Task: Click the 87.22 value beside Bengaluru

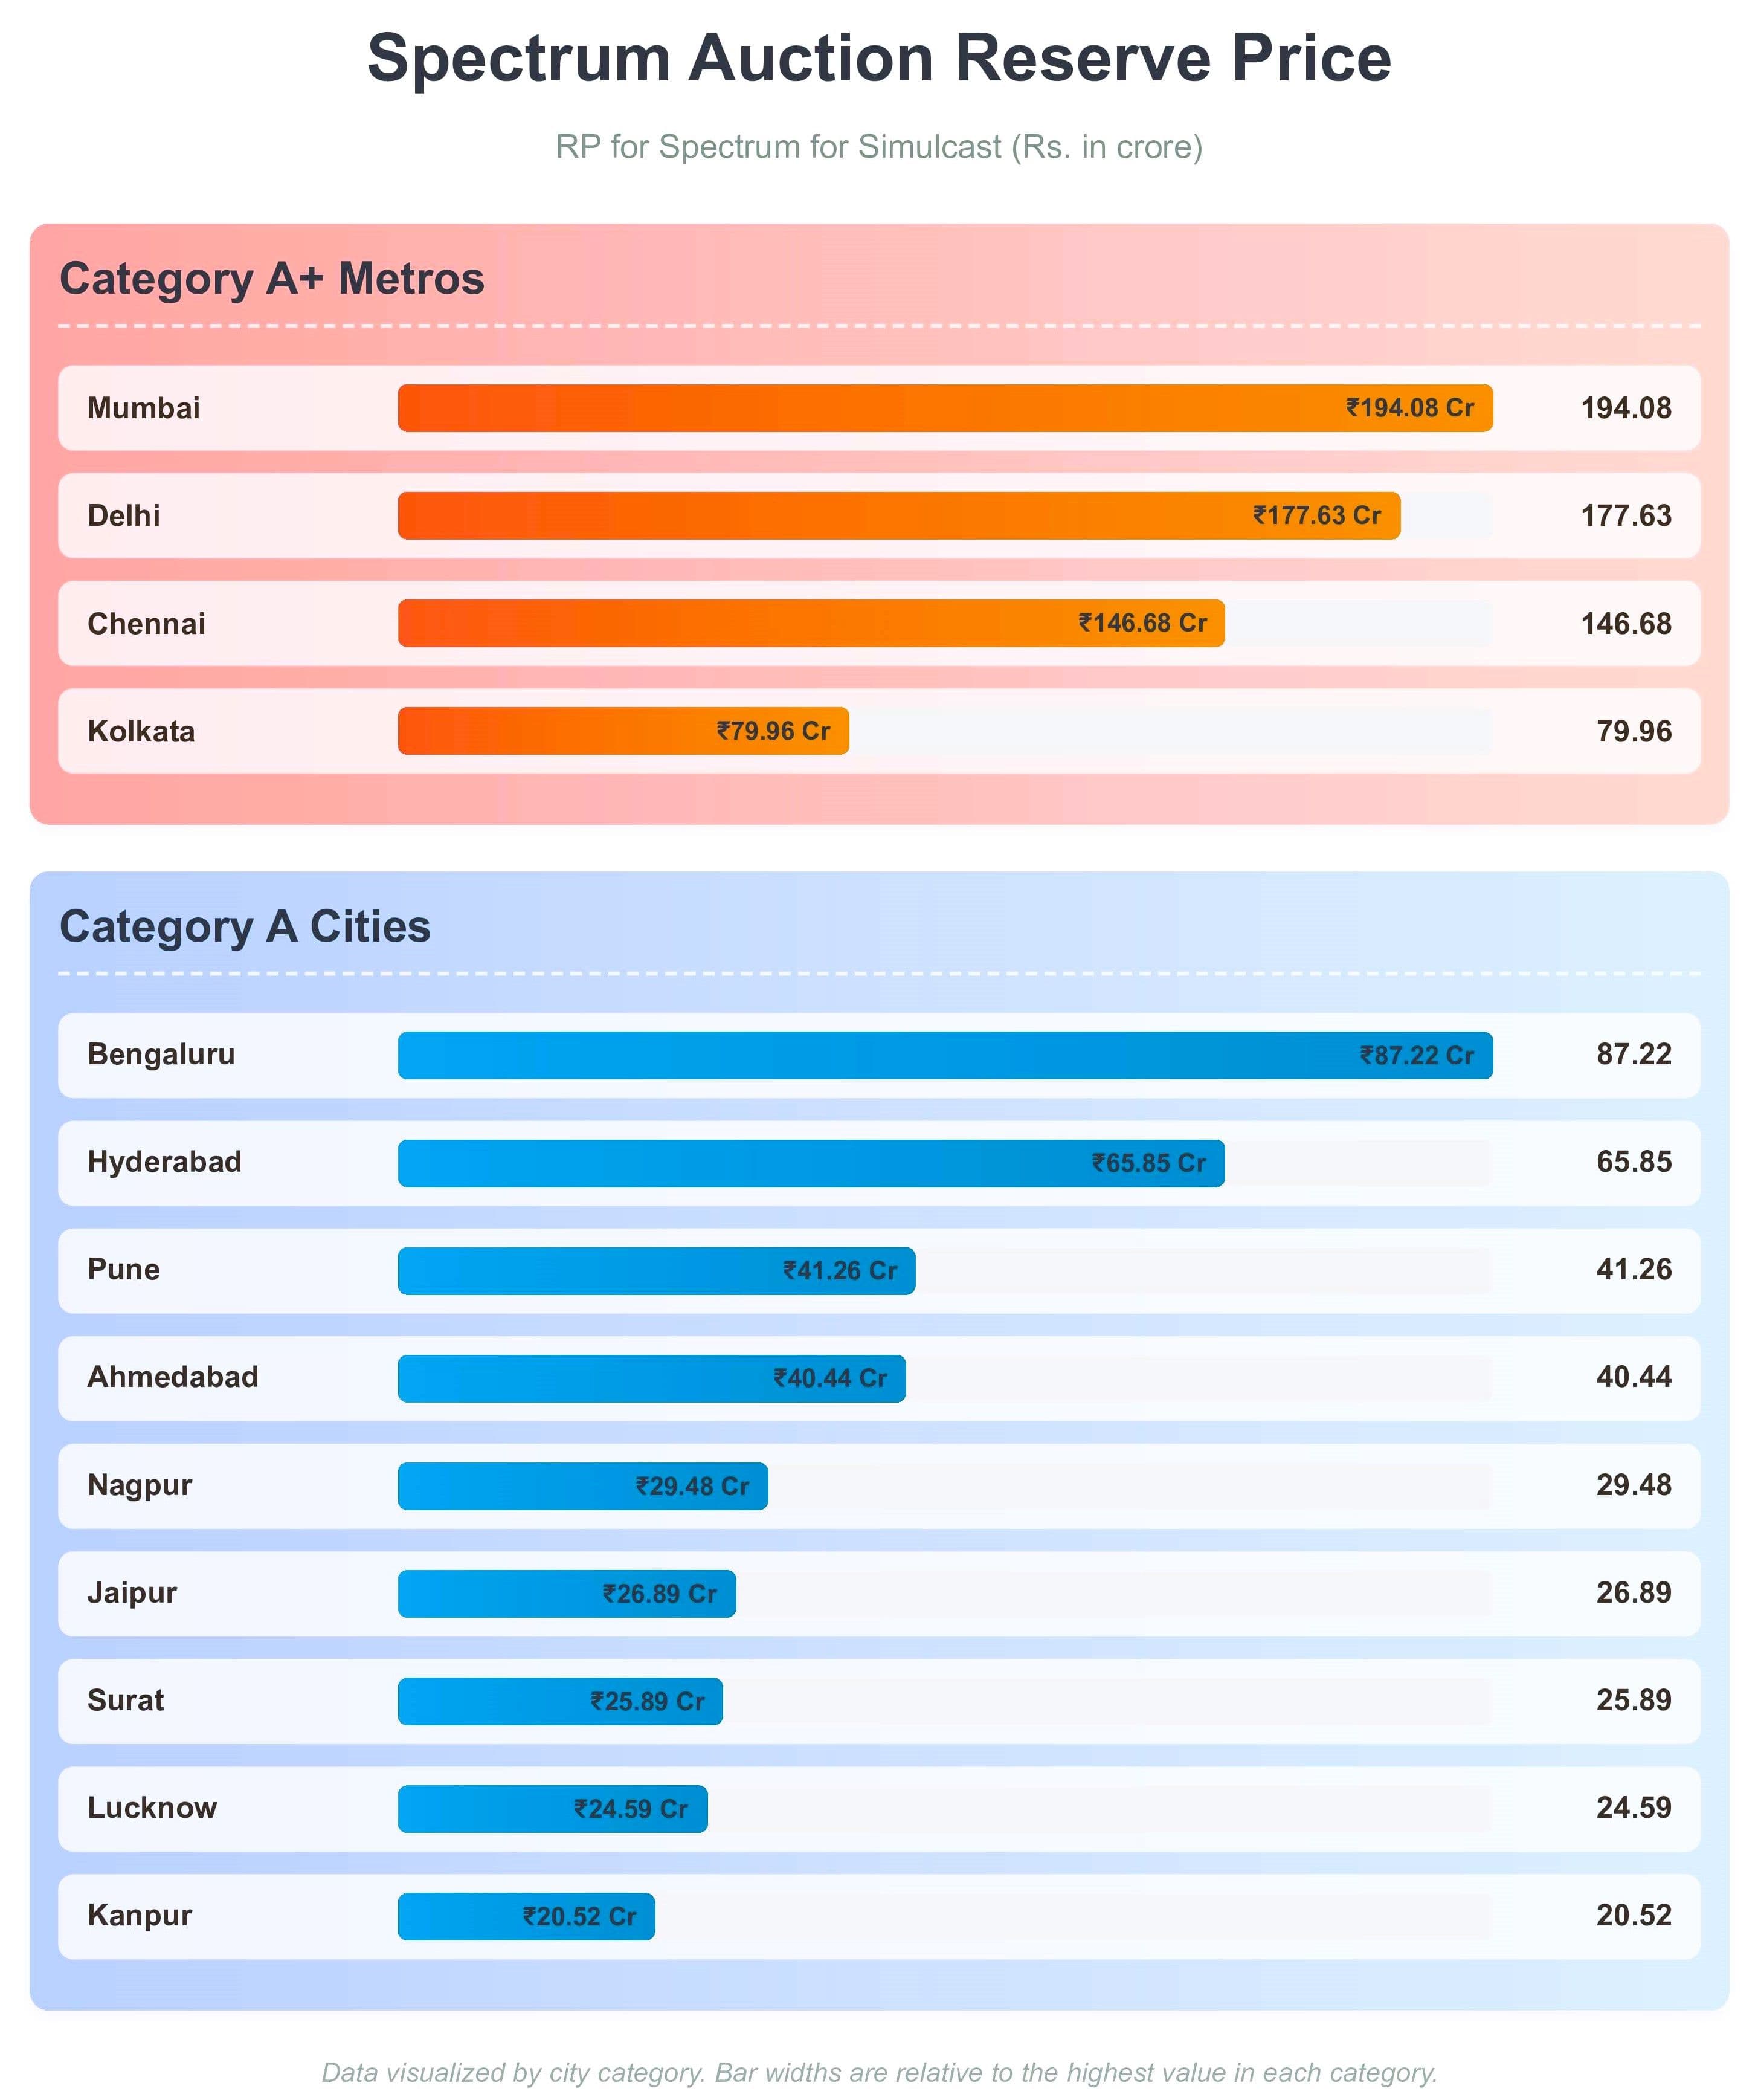Action: click(x=1633, y=1054)
